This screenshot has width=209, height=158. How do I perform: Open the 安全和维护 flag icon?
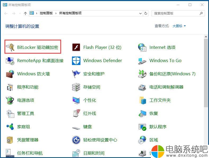76,74
